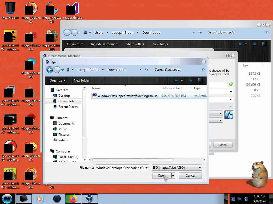
Task: Open the Share with menu
Action: point(135,44)
